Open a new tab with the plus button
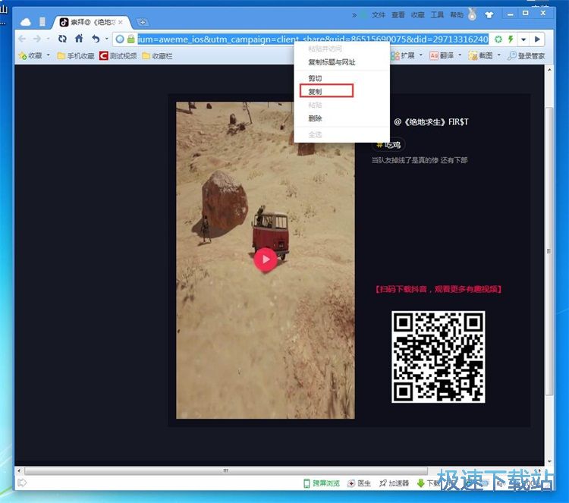The height and width of the screenshot is (503, 569). (143, 23)
